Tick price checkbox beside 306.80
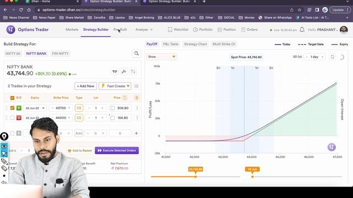Viewport: 353px width, 198px height. pyautogui.click(x=113, y=108)
